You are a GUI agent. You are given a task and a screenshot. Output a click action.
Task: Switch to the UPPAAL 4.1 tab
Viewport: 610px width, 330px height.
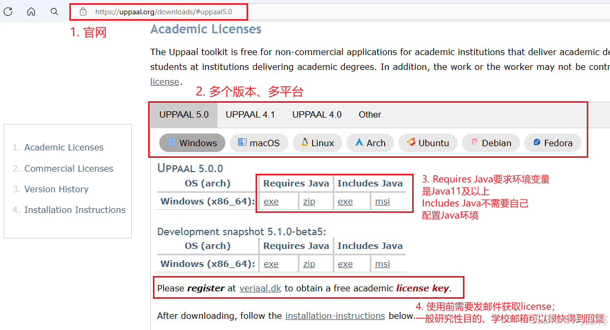[250, 114]
